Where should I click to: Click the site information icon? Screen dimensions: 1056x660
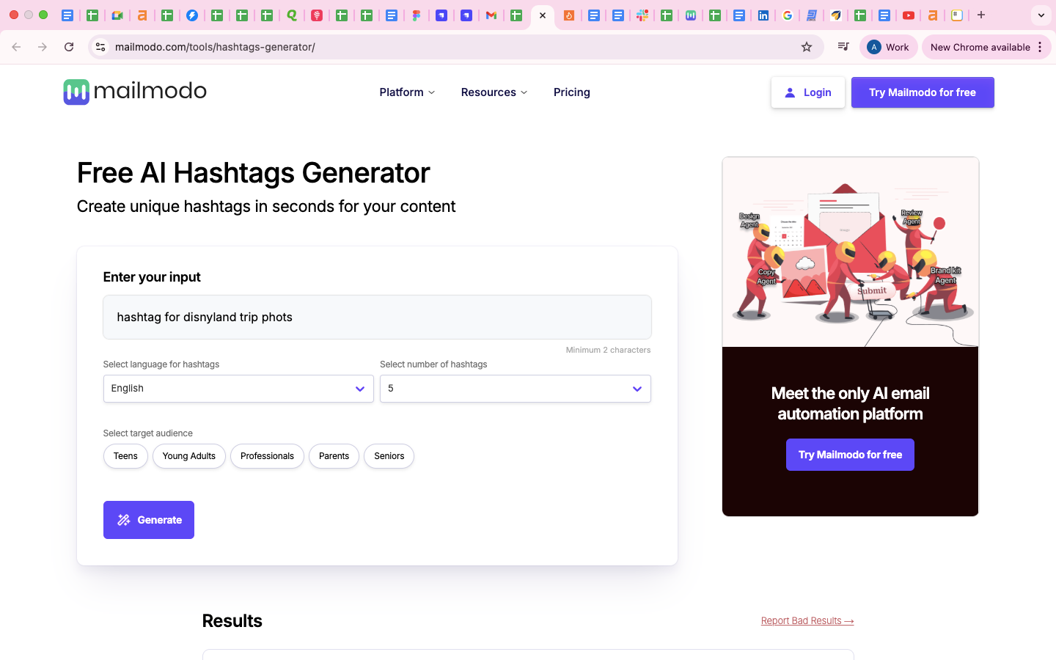(101, 47)
